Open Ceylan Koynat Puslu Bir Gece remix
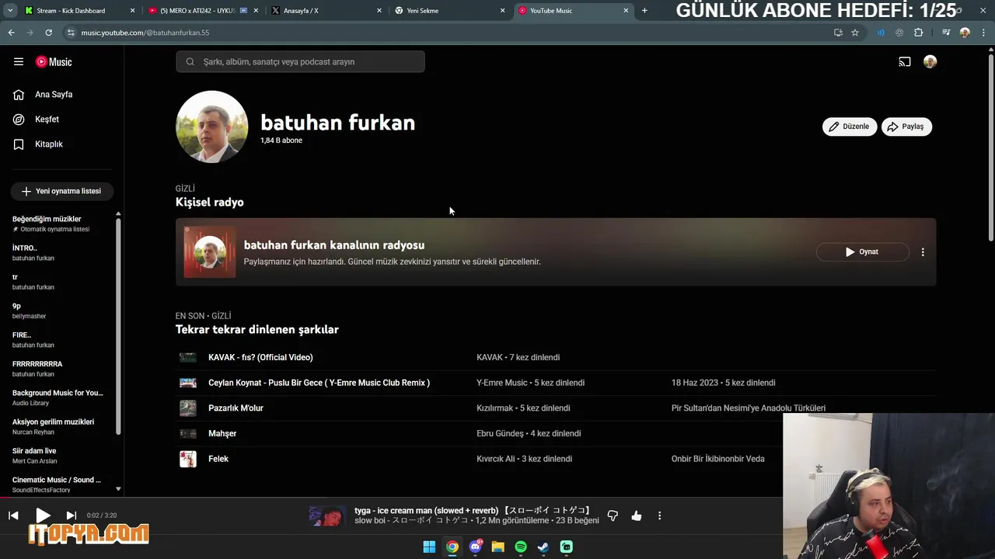 tap(319, 384)
